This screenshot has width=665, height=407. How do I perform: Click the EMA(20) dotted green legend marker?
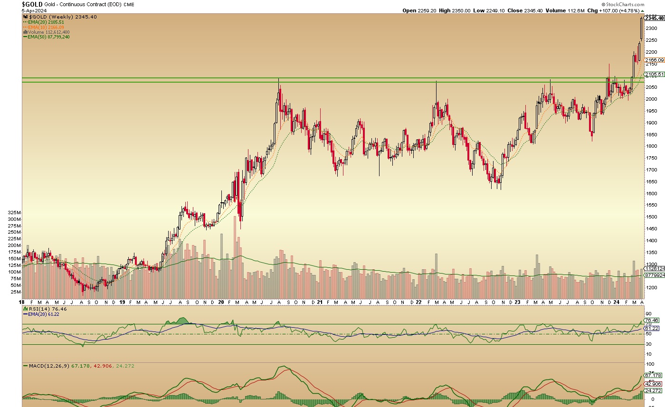coord(25,22)
